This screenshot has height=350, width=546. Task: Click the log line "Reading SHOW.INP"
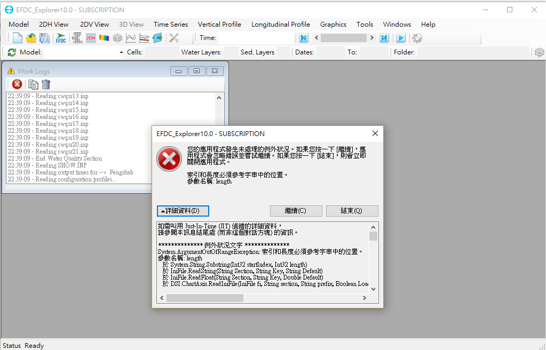pos(48,165)
